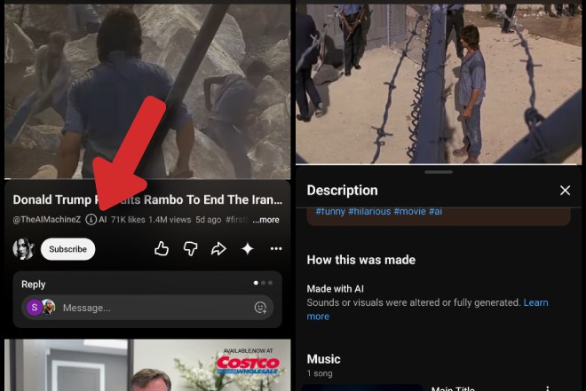Tap the S profile avatar in message field

35,308
